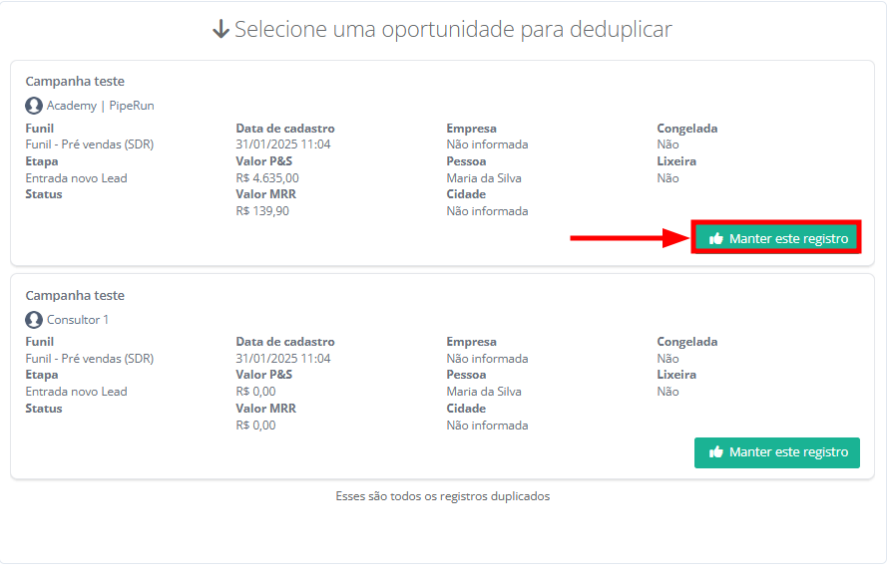Select the Consultor 1 owner name

(x=78, y=320)
